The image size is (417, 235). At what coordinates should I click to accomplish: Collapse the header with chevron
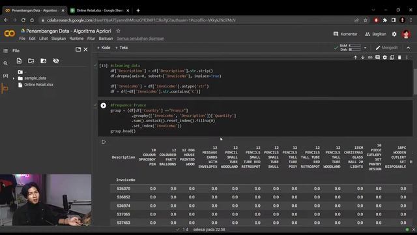coord(409,48)
